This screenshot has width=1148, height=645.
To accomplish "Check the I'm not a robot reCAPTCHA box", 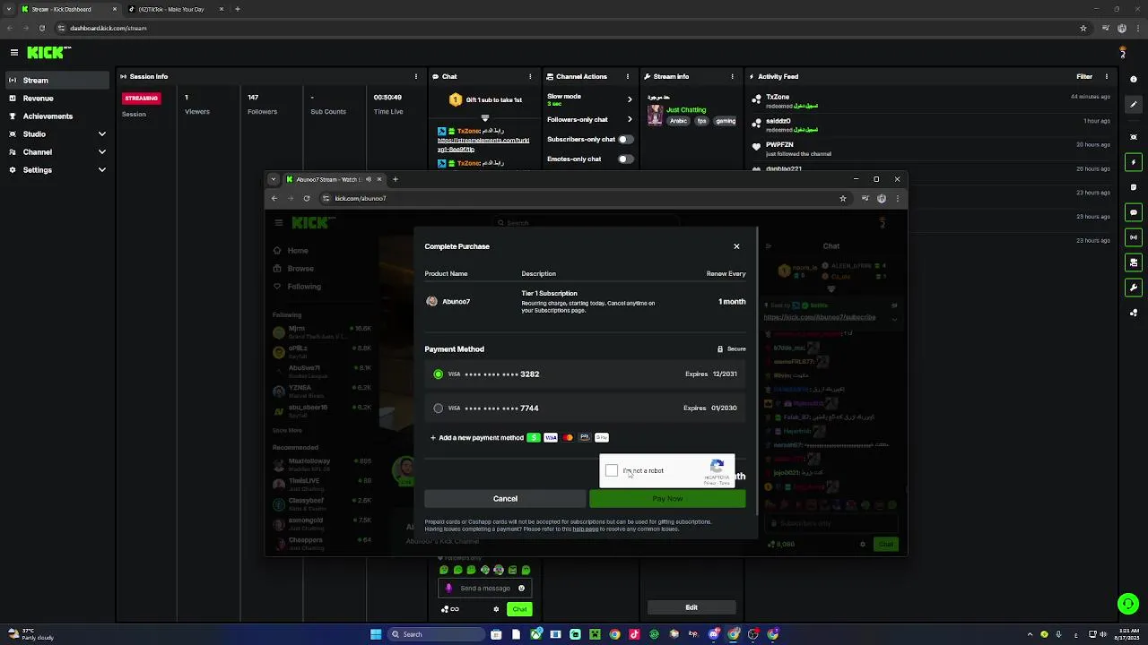I will [612, 470].
